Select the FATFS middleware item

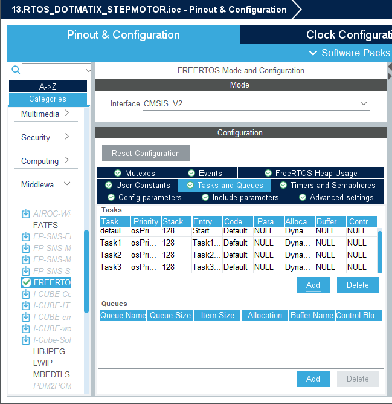[x=45, y=225]
